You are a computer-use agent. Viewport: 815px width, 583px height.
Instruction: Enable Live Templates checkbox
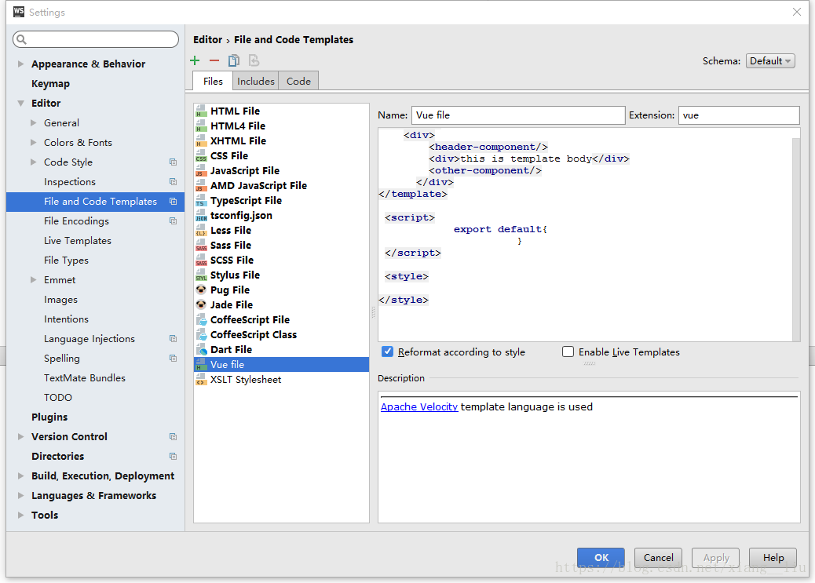coord(568,352)
